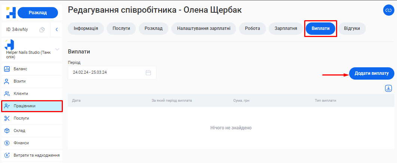The image size is (397, 163).
Task: Collapse the sidebar with the chevron arrow
Action: click(x=57, y=30)
